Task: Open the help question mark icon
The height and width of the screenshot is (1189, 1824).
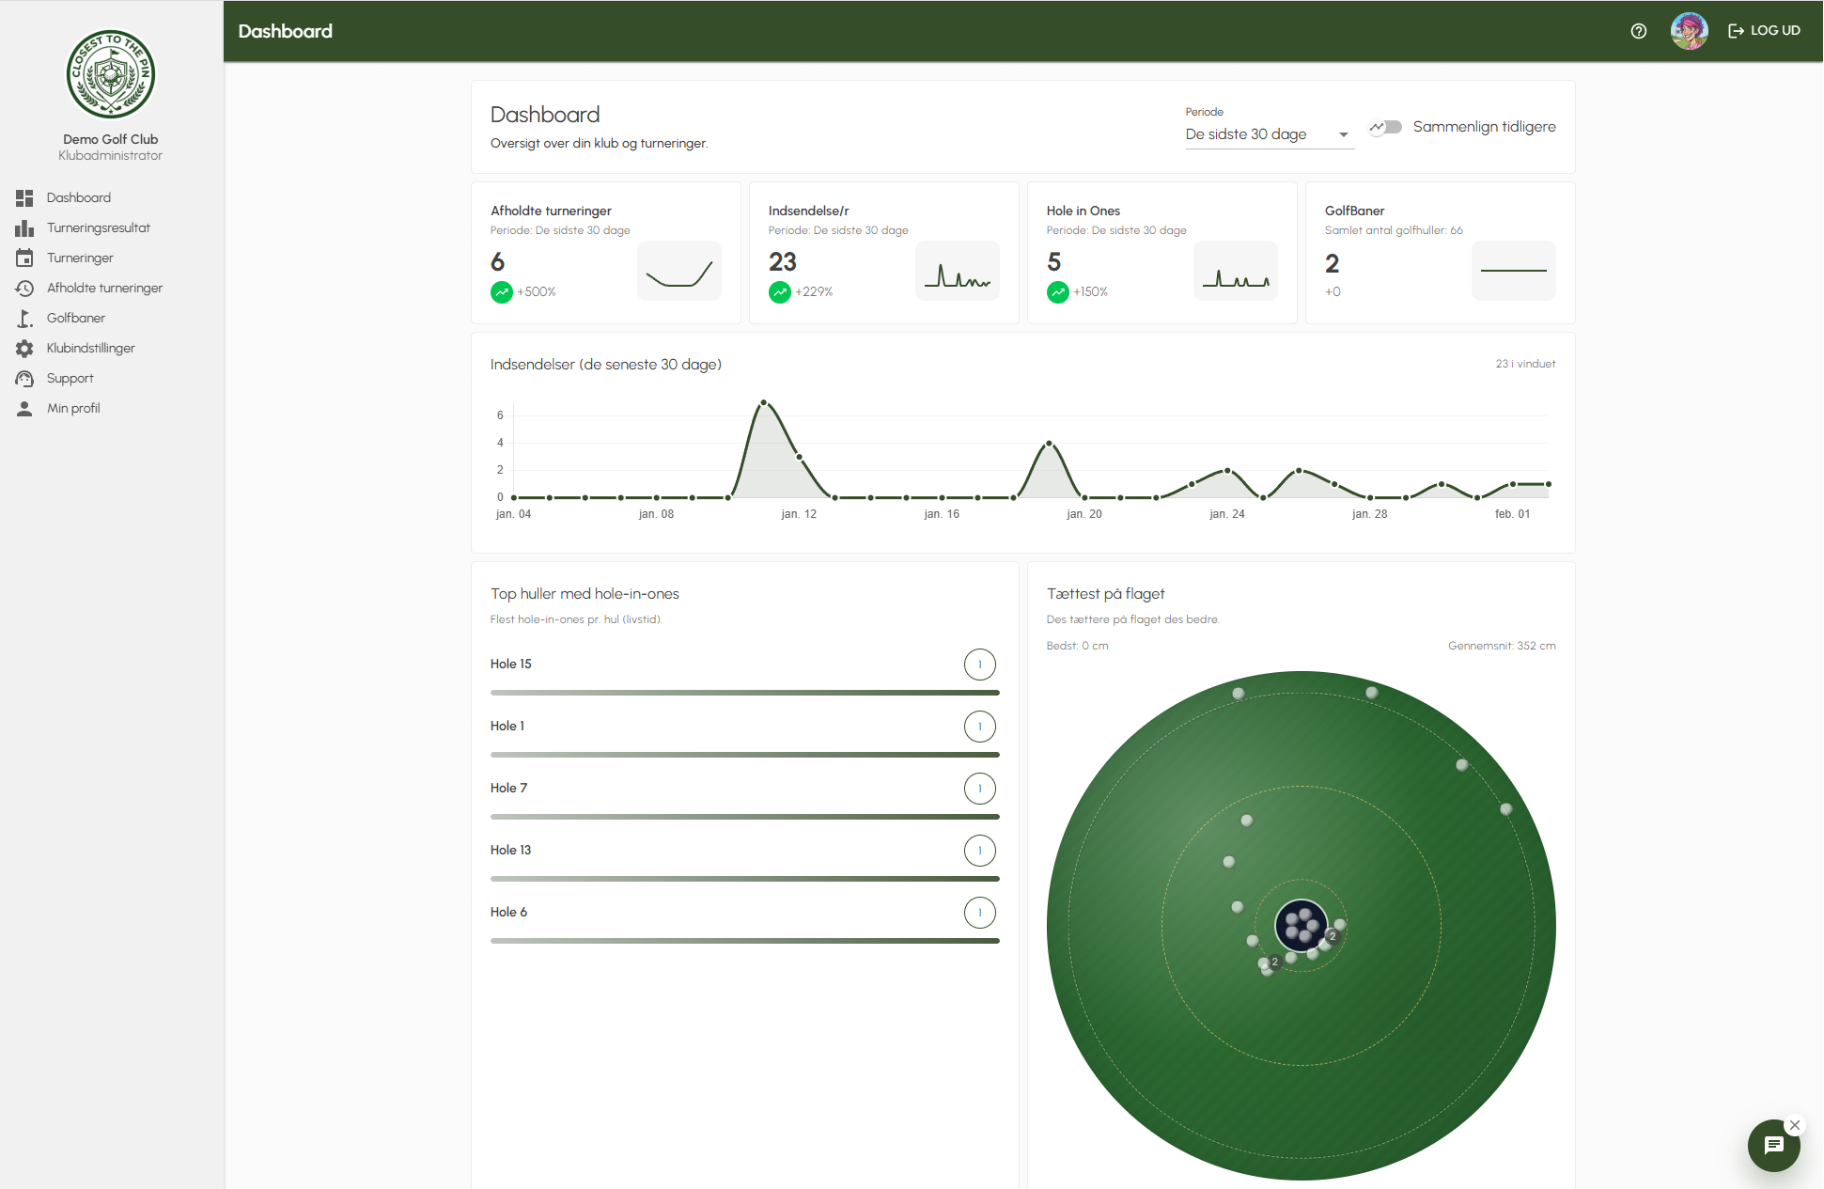Action: (x=1639, y=31)
